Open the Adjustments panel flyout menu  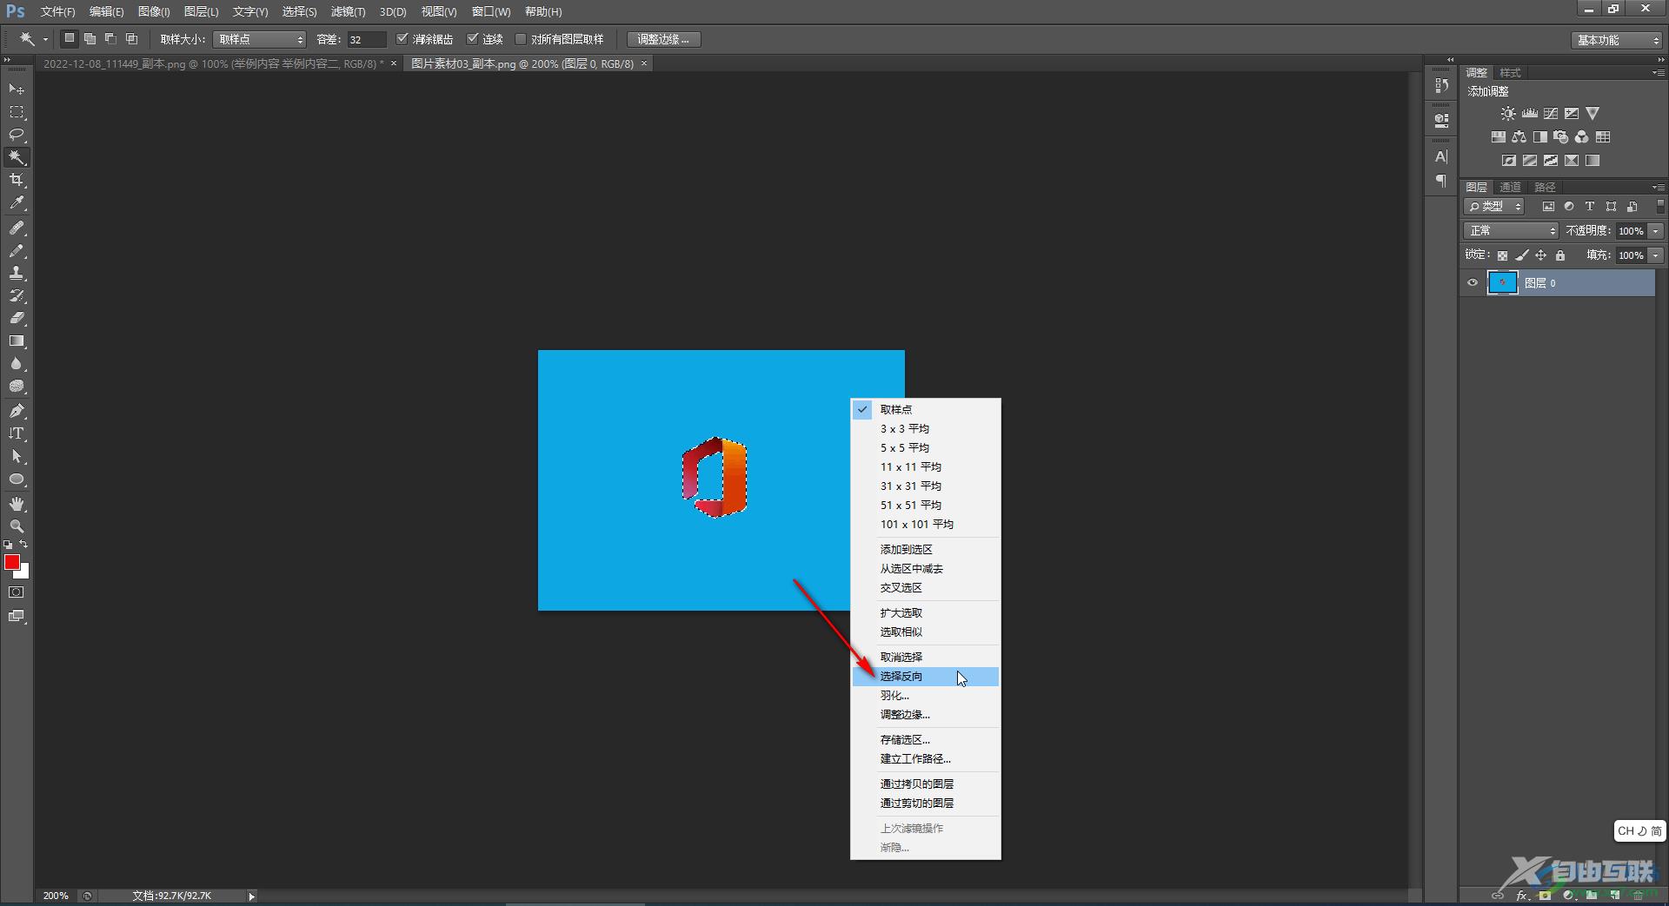(x=1658, y=73)
